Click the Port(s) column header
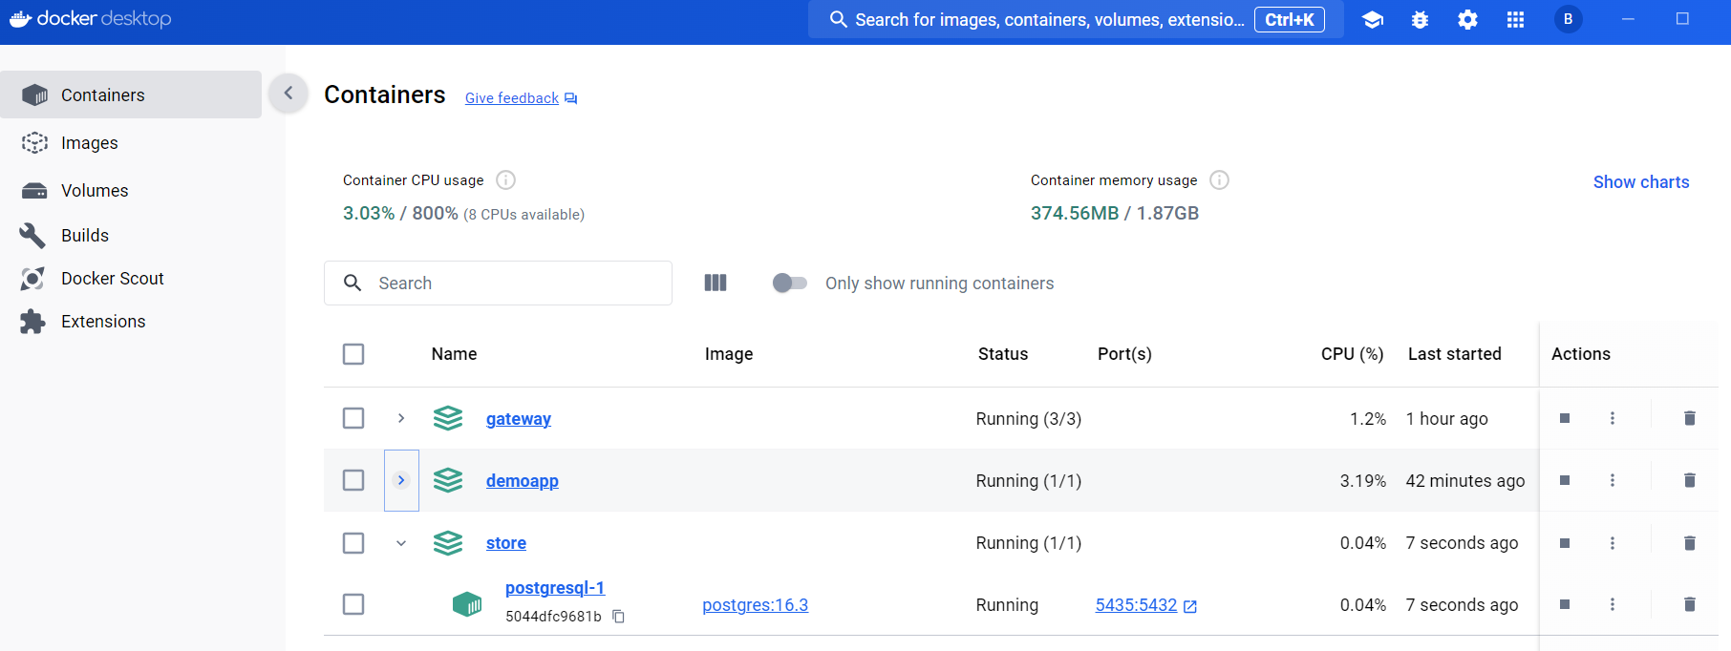The width and height of the screenshot is (1731, 651). coord(1124,354)
